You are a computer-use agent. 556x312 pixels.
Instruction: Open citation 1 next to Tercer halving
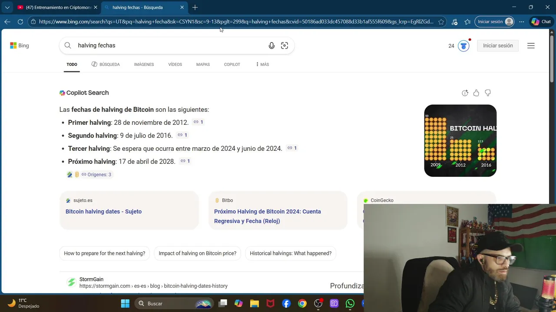pos(292,148)
